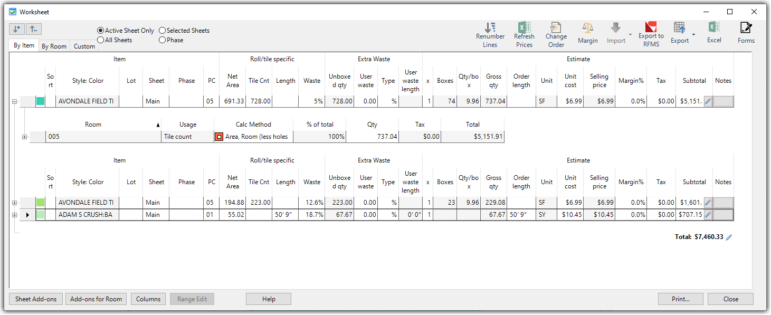Click the Renumber Lines icon
The width and height of the screenshot is (771, 315).
(x=490, y=28)
